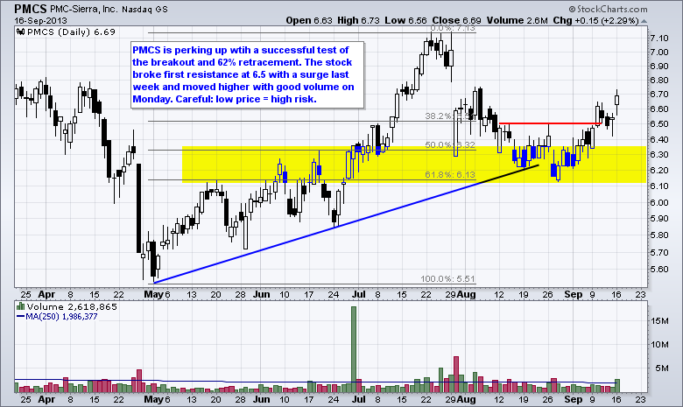Click the 10M volume axis label
The height and width of the screenshot is (407, 683).
[x=659, y=344]
